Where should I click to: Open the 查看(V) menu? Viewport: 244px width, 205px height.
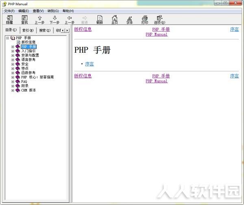click(38, 11)
